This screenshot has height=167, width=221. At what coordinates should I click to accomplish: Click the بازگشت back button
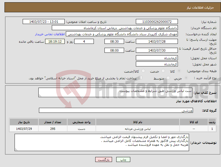tap(104, 159)
